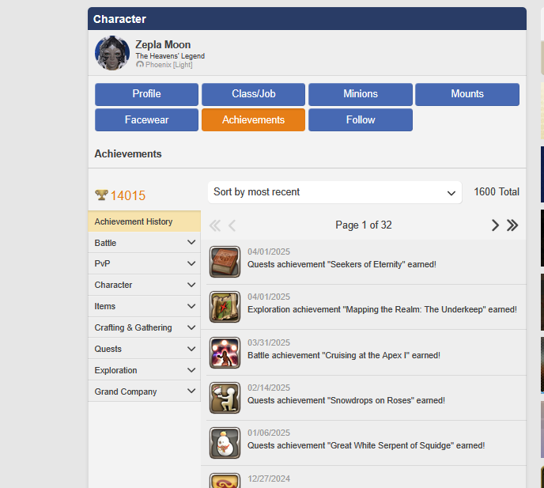Click the Achievements section heading

coord(128,153)
